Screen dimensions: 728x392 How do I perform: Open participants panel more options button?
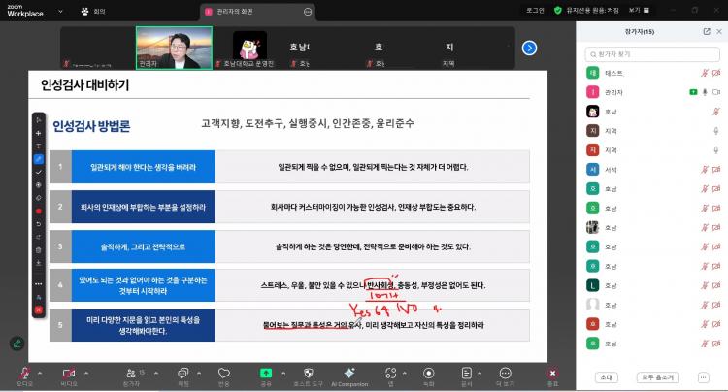(704, 377)
